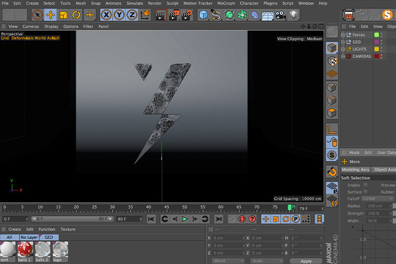Activate the Move tool in top toolbar

pos(50,15)
